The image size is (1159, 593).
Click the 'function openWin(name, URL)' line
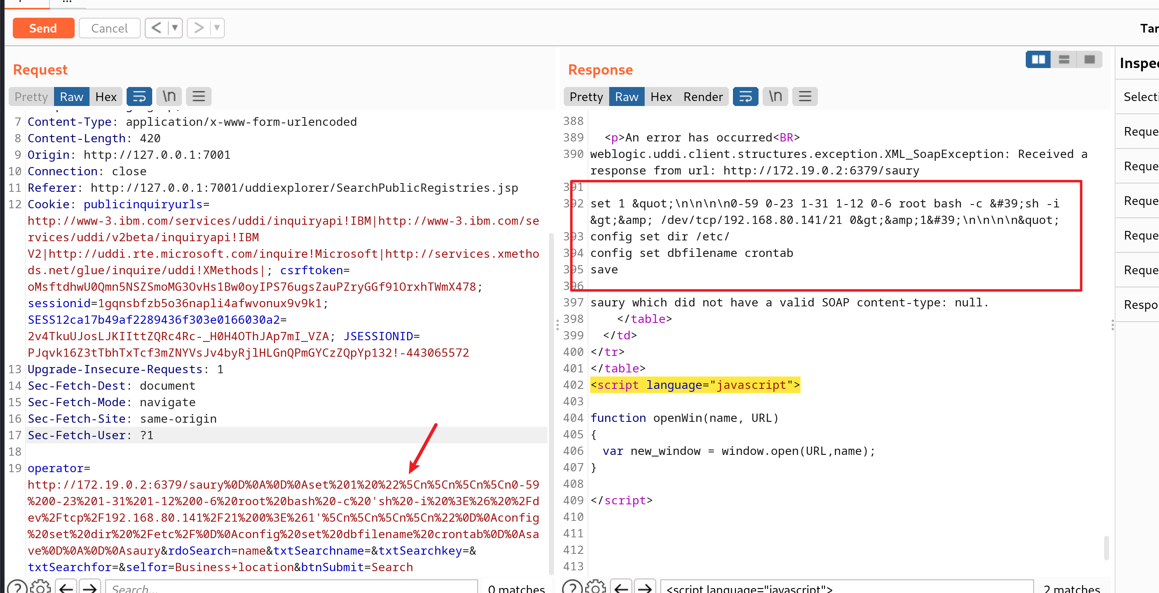[684, 418]
